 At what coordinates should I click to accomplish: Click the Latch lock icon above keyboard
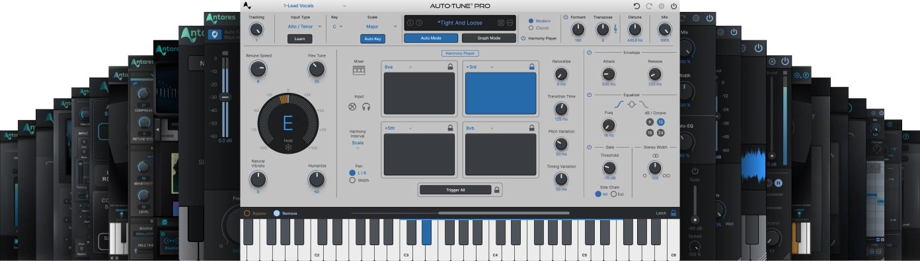point(673,213)
